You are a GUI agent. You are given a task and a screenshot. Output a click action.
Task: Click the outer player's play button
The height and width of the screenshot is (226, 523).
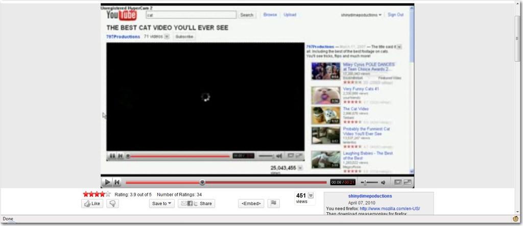107,182
